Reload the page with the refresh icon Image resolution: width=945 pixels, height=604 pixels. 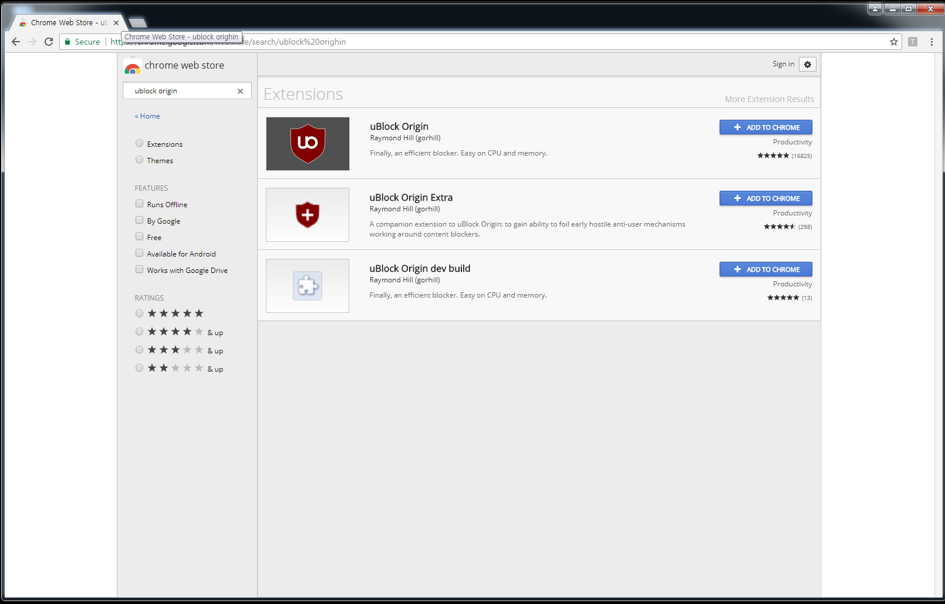tap(49, 42)
